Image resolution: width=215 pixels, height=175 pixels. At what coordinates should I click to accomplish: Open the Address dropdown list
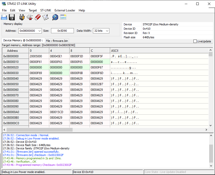pyautogui.click(x=40, y=31)
